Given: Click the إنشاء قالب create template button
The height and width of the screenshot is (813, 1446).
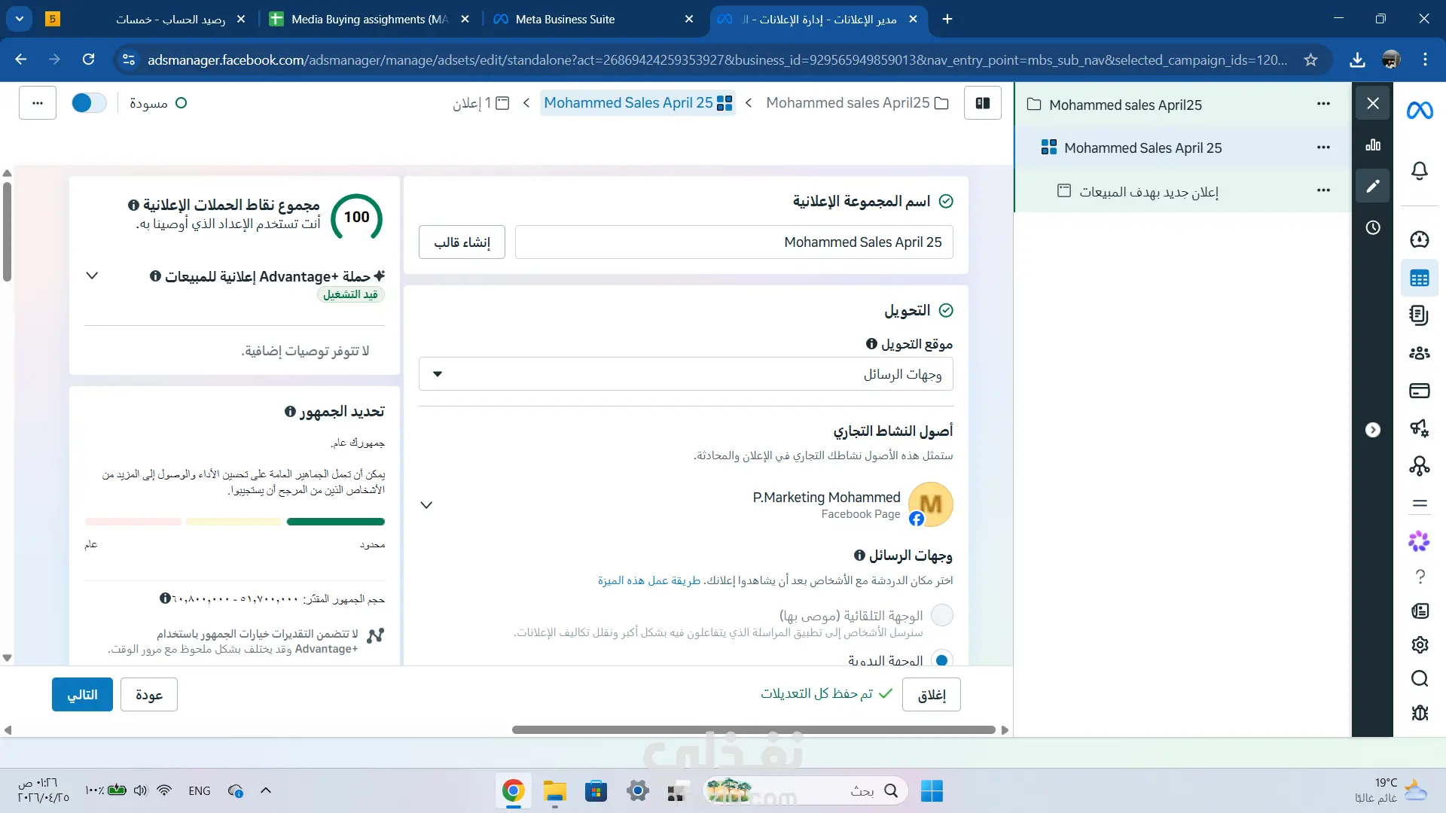Looking at the screenshot, I should [x=462, y=242].
